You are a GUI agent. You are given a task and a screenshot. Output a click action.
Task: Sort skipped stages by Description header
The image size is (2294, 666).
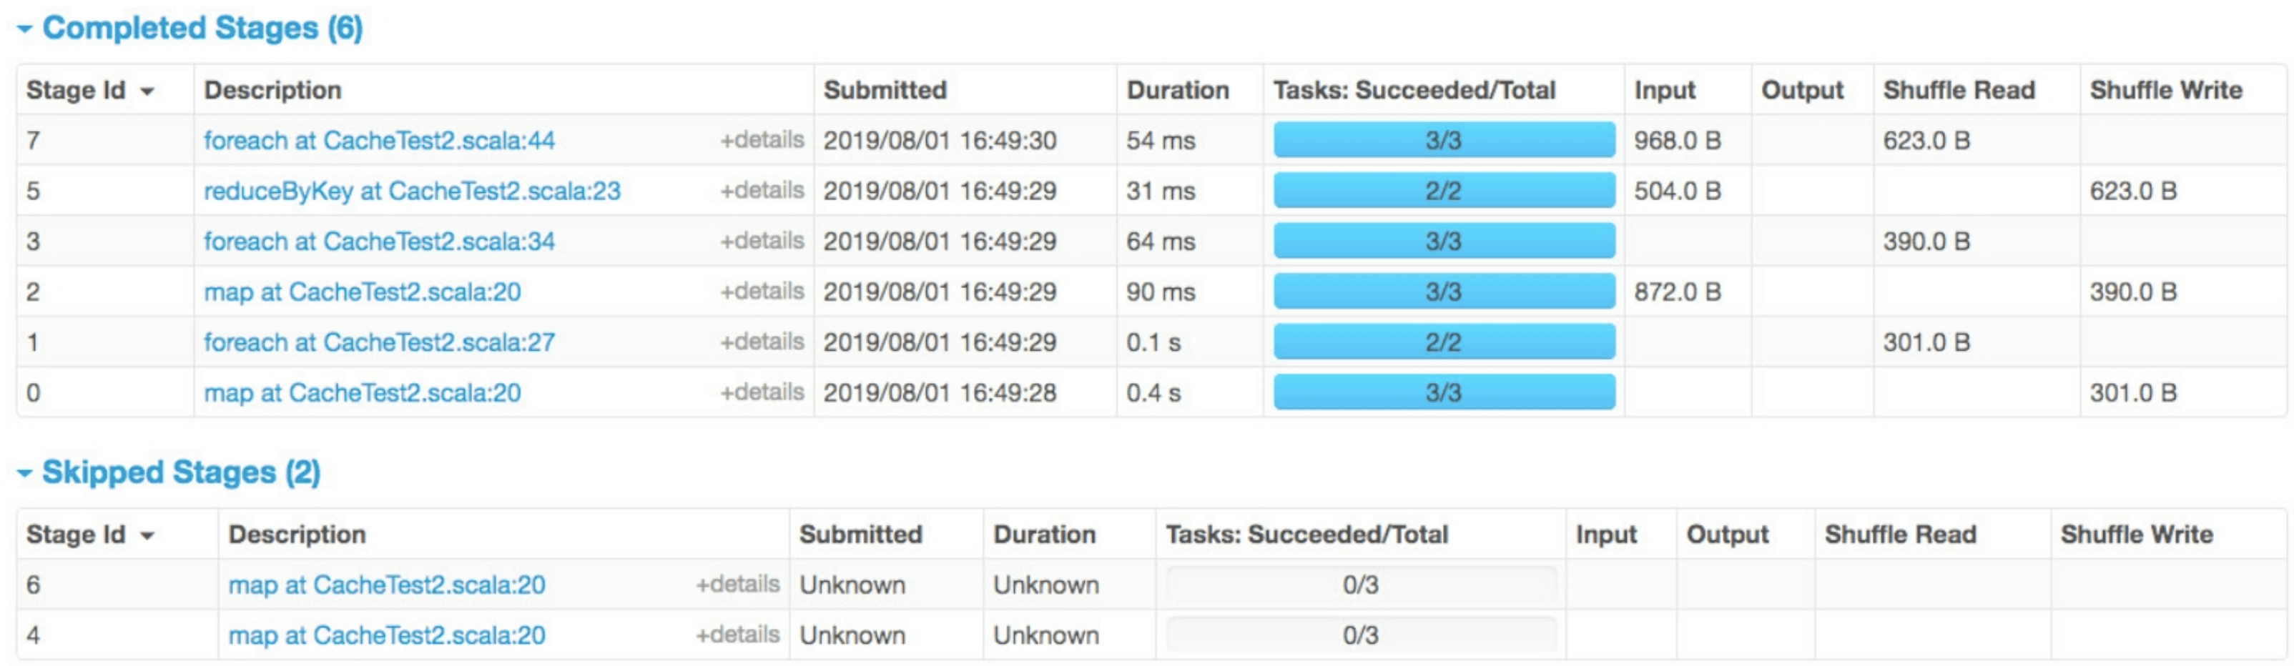[297, 535]
